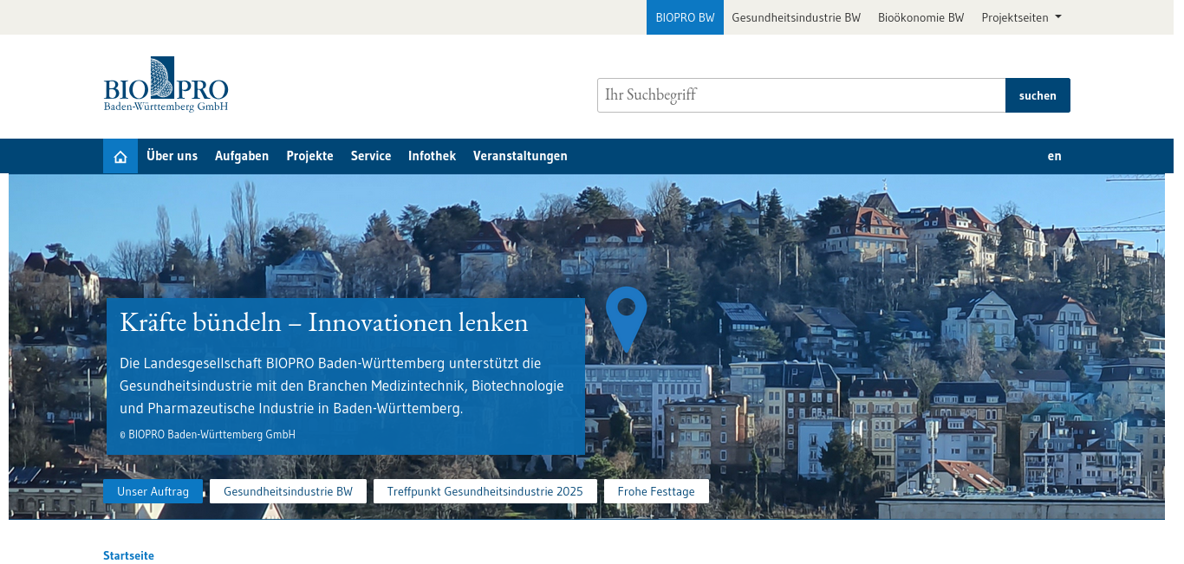
Task: Switch language to en
Action: [1054, 156]
